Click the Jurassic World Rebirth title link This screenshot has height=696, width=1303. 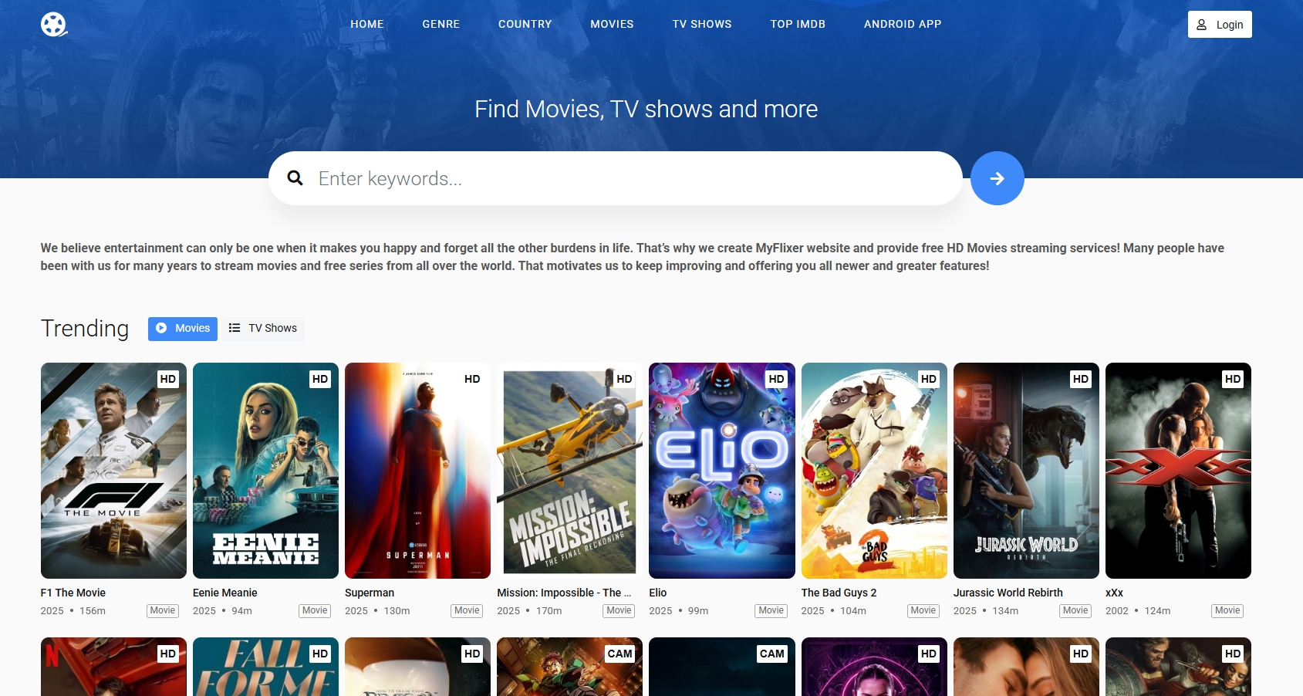click(1008, 593)
